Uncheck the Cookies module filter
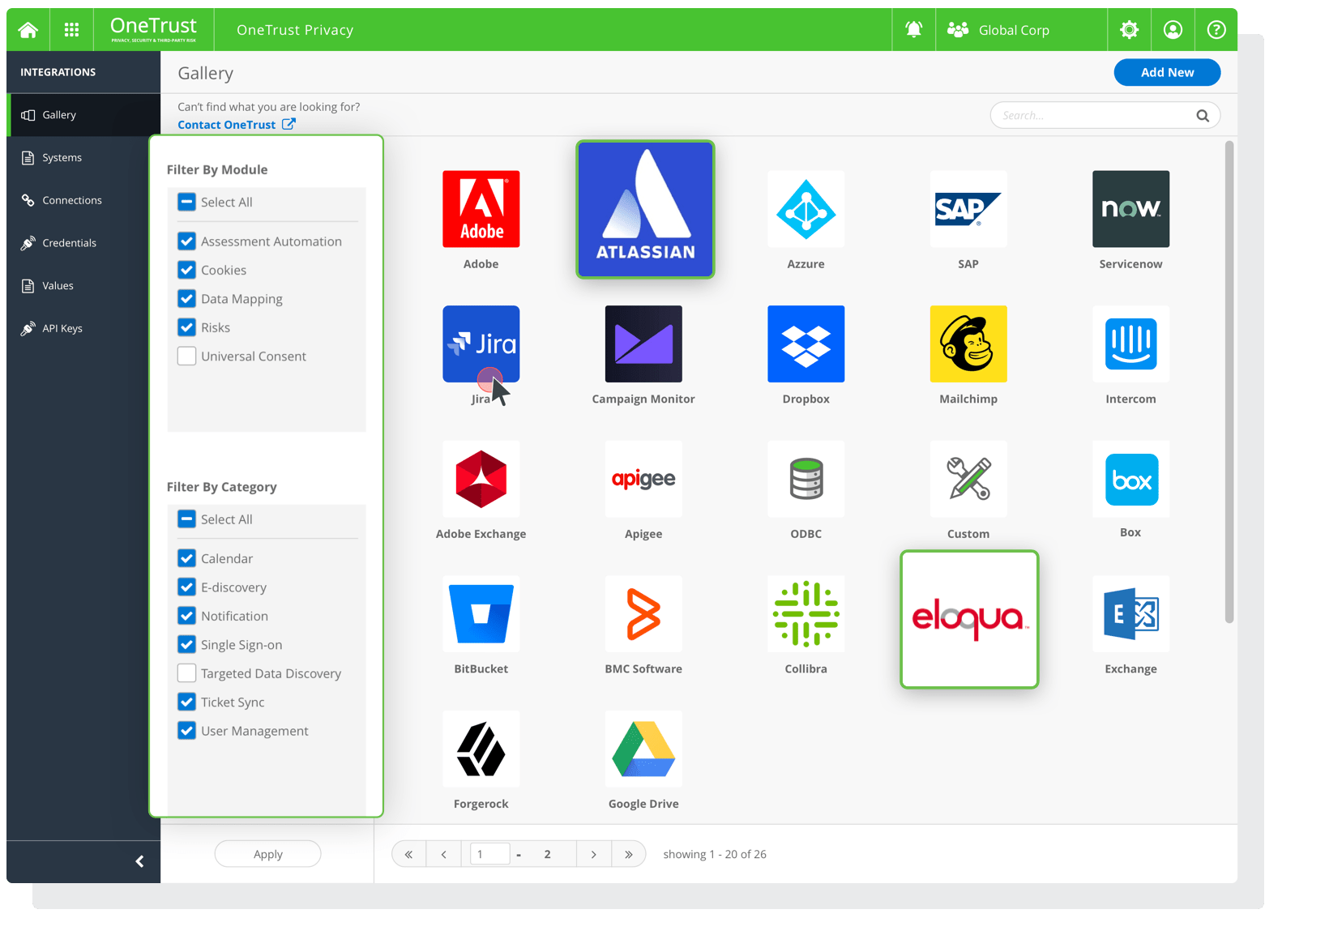 [x=186, y=270]
